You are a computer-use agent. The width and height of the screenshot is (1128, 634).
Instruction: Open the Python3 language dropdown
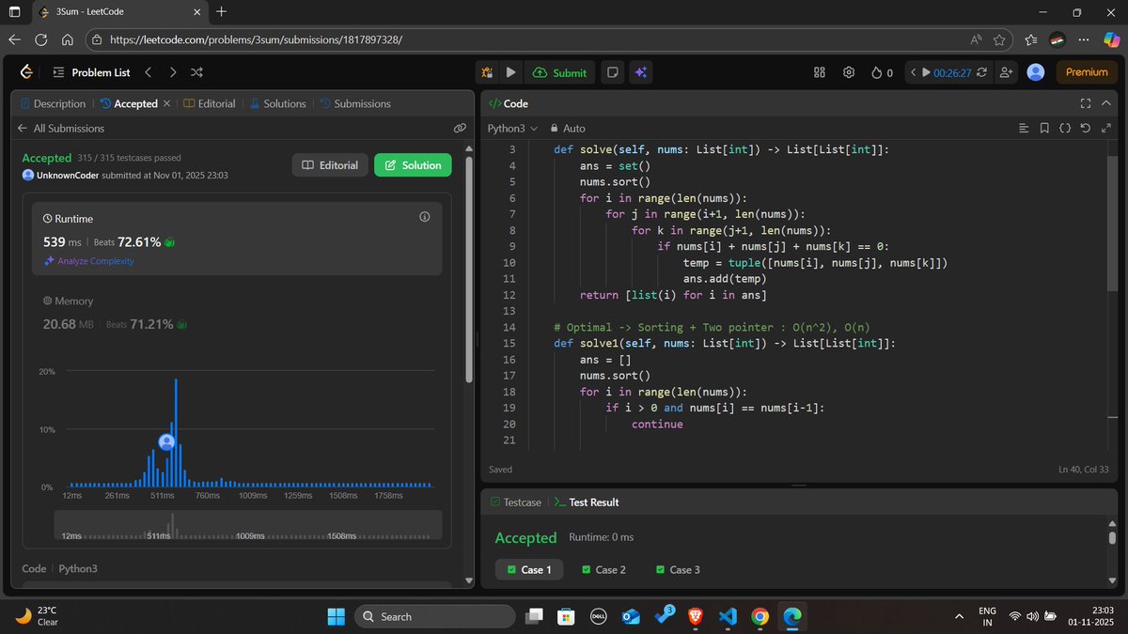(x=508, y=128)
